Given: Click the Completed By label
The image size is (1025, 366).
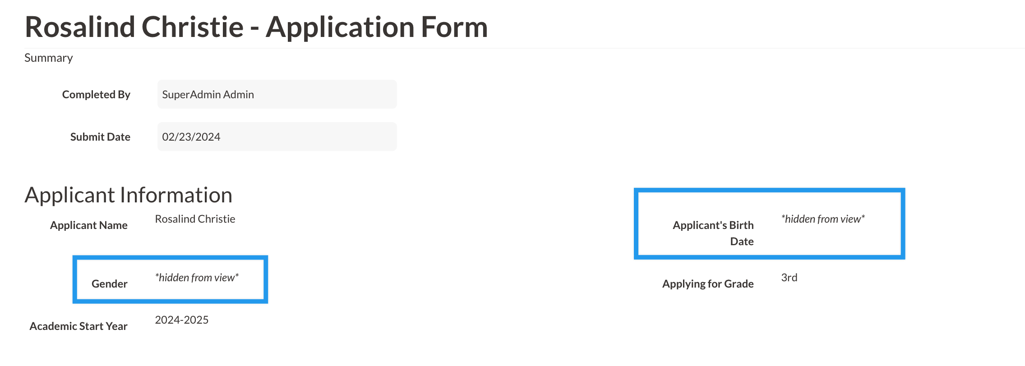Looking at the screenshot, I should coord(96,95).
